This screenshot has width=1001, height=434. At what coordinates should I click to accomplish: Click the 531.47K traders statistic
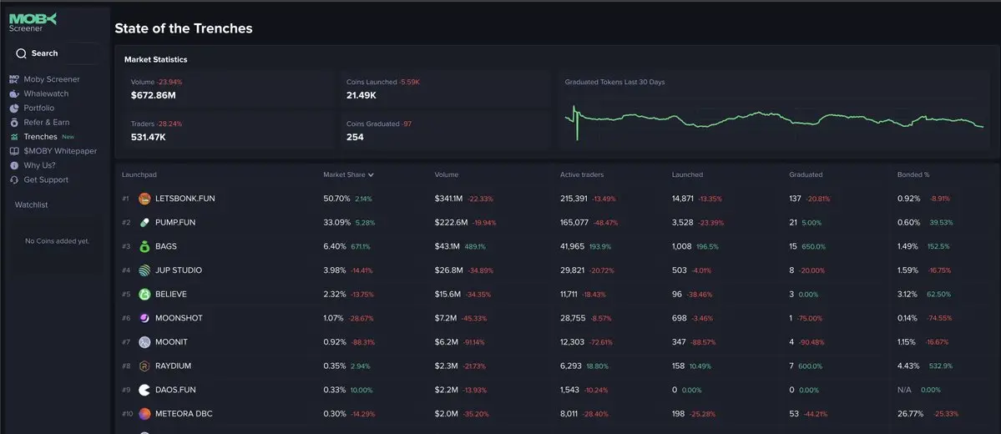(148, 137)
